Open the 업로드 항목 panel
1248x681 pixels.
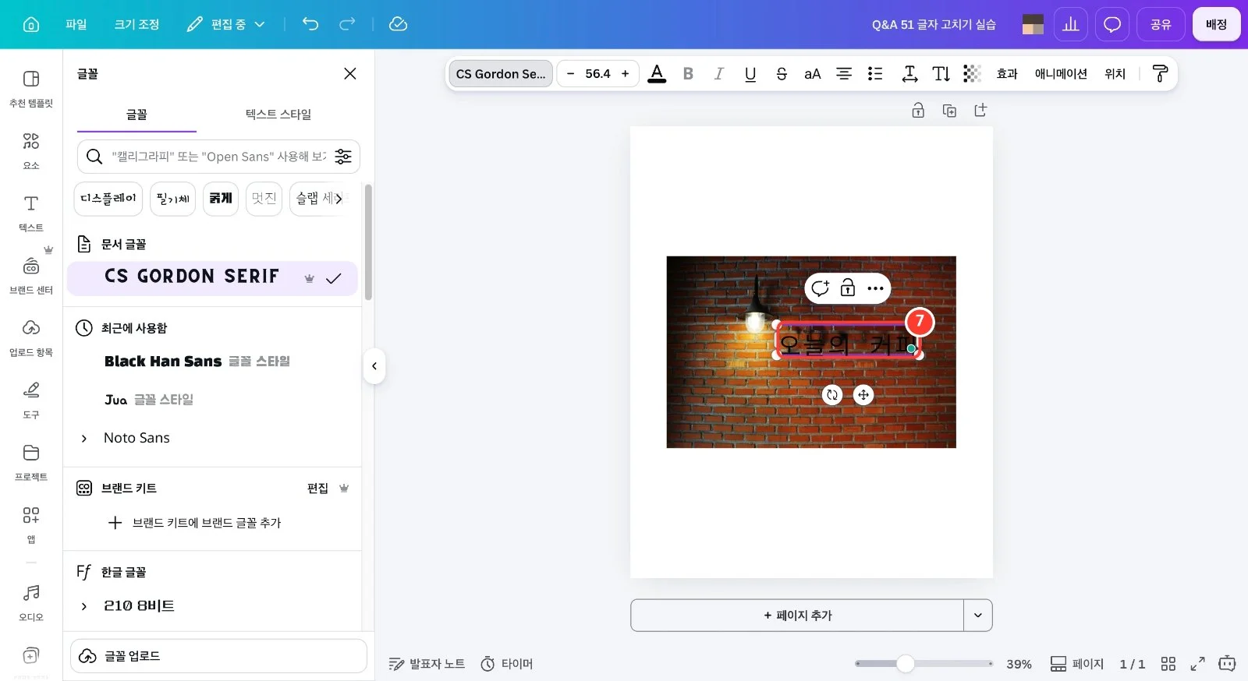tap(31, 337)
